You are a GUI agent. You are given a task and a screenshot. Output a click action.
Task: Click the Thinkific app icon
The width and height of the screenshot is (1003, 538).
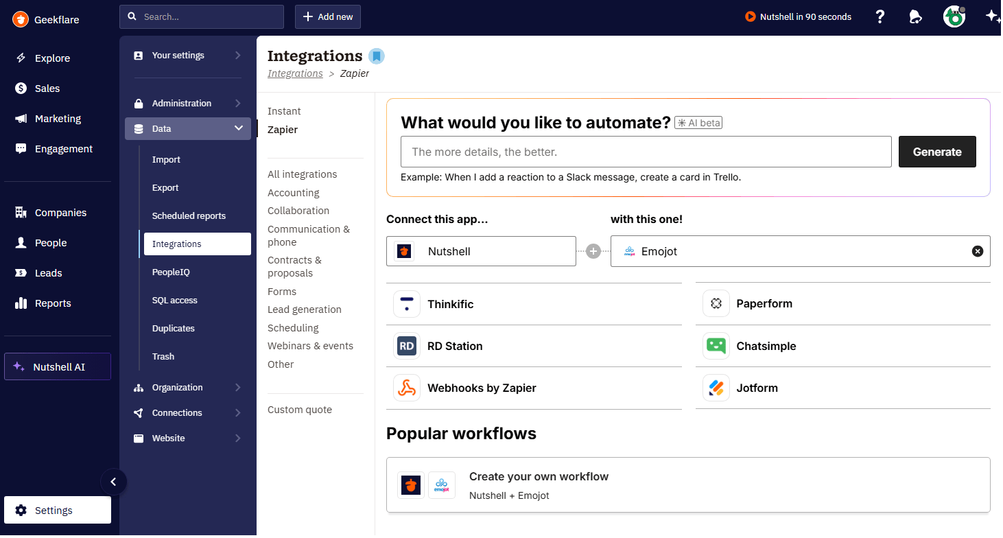[x=407, y=304]
